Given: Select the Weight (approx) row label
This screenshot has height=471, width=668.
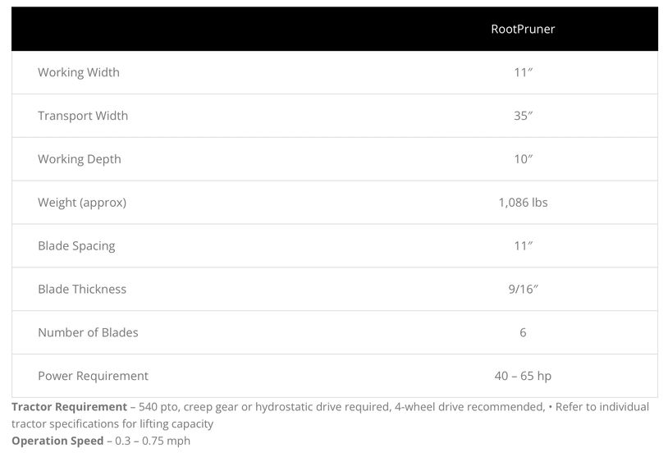Looking at the screenshot, I should pos(82,203).
